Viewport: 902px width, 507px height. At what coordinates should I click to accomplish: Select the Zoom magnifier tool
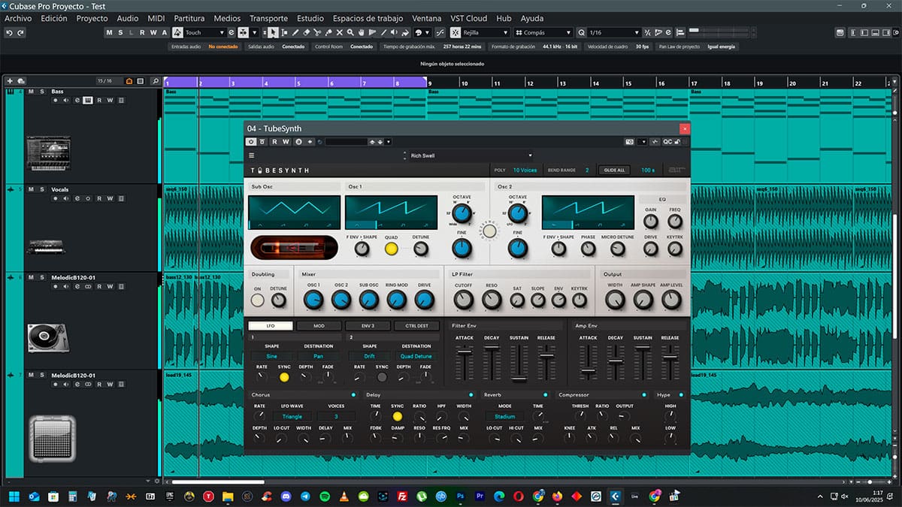point(351,33)
